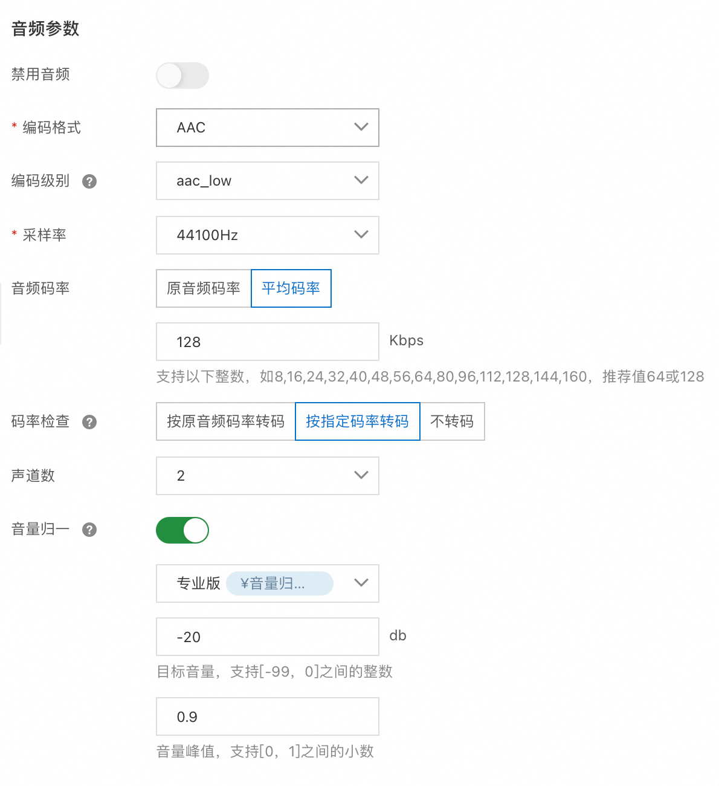Turn off the 音量归一 switch
The width and height of the screenshot is (719, 786).
pos(182,530)
